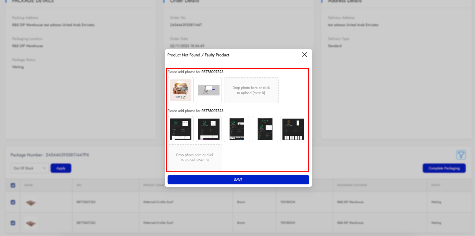Select second dark screenshot thumbnail in second group
The image size is (475, 236).
click(209, 129)
